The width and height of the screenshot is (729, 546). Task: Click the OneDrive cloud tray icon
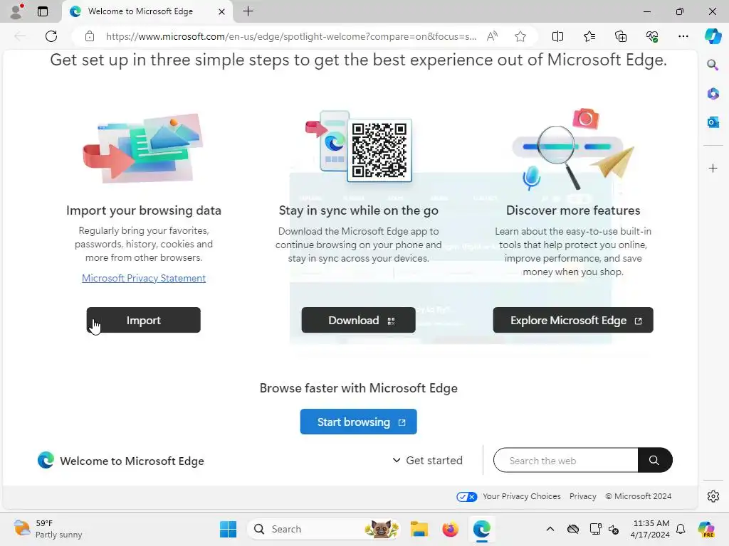point(573,529)
